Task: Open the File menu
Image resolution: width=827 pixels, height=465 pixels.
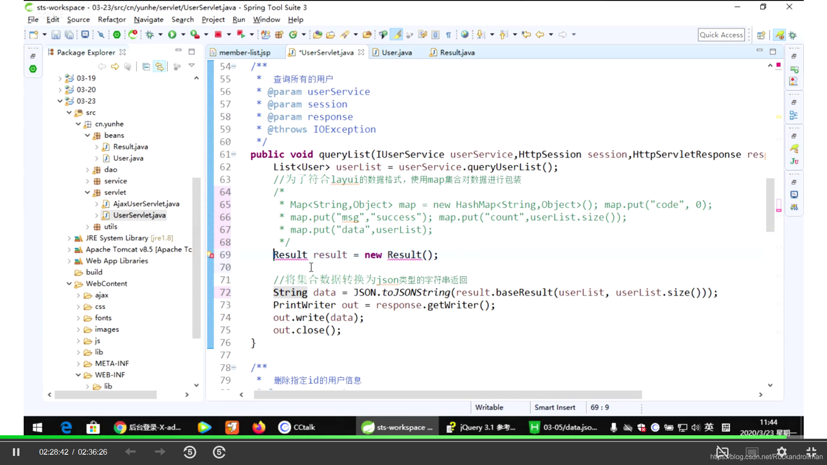Action: point(33,19)
